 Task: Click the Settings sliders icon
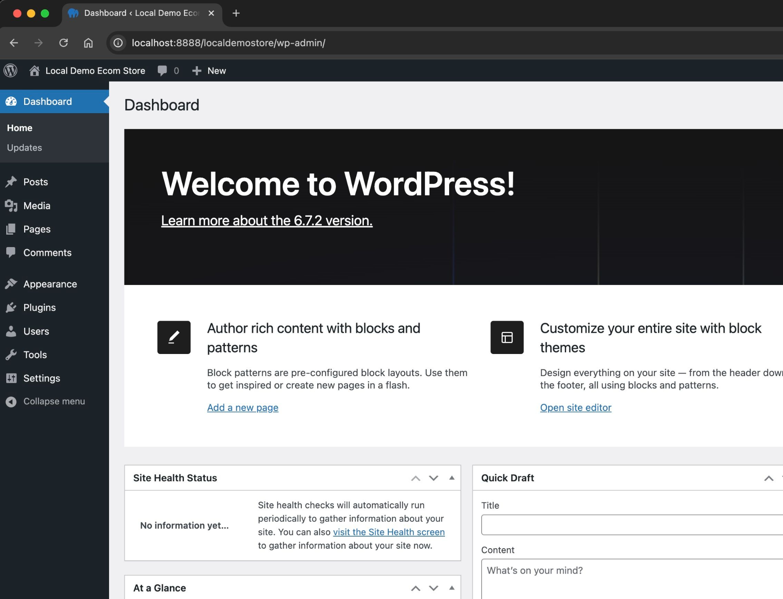(x=11, y=378)
